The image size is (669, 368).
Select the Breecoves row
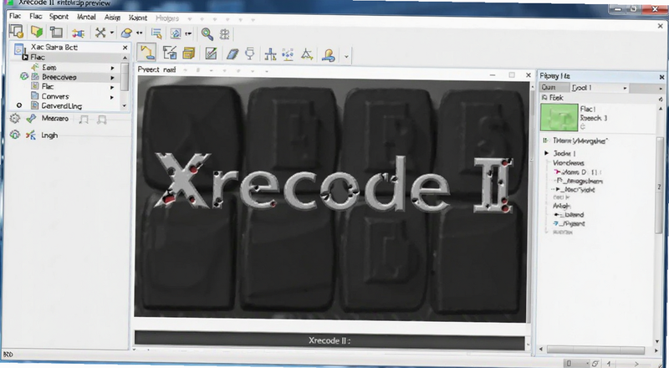[69, 77]
